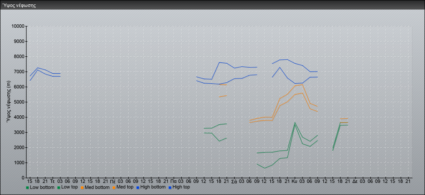Select the Πέ day label on x-axis
Viewport: 425px width, 195px height.
113,182
